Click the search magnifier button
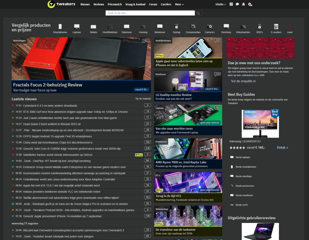Viewport: 309px width, 240px height. click(x=198, y=13)
